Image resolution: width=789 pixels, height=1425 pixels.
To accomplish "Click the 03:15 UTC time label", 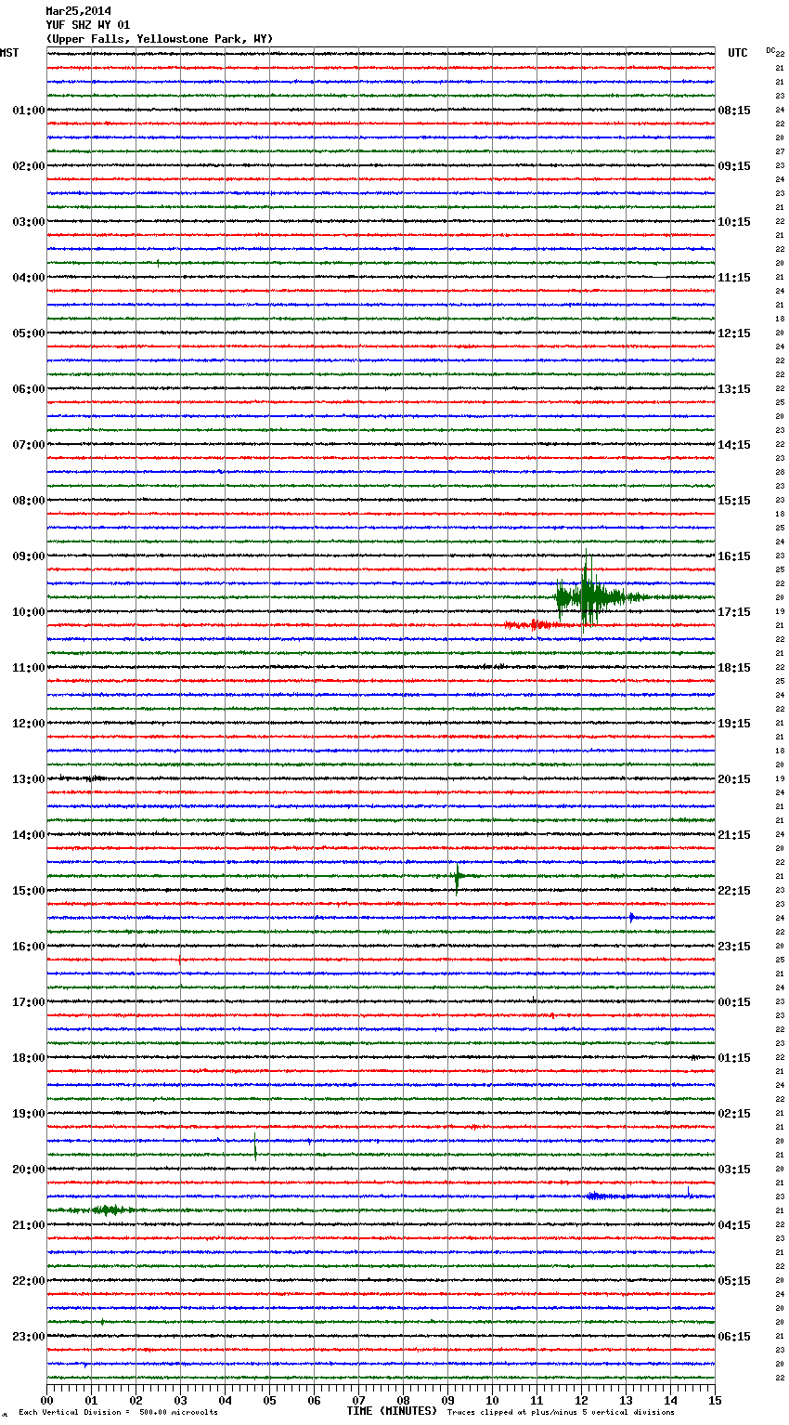I will (x=734, y=1170).
